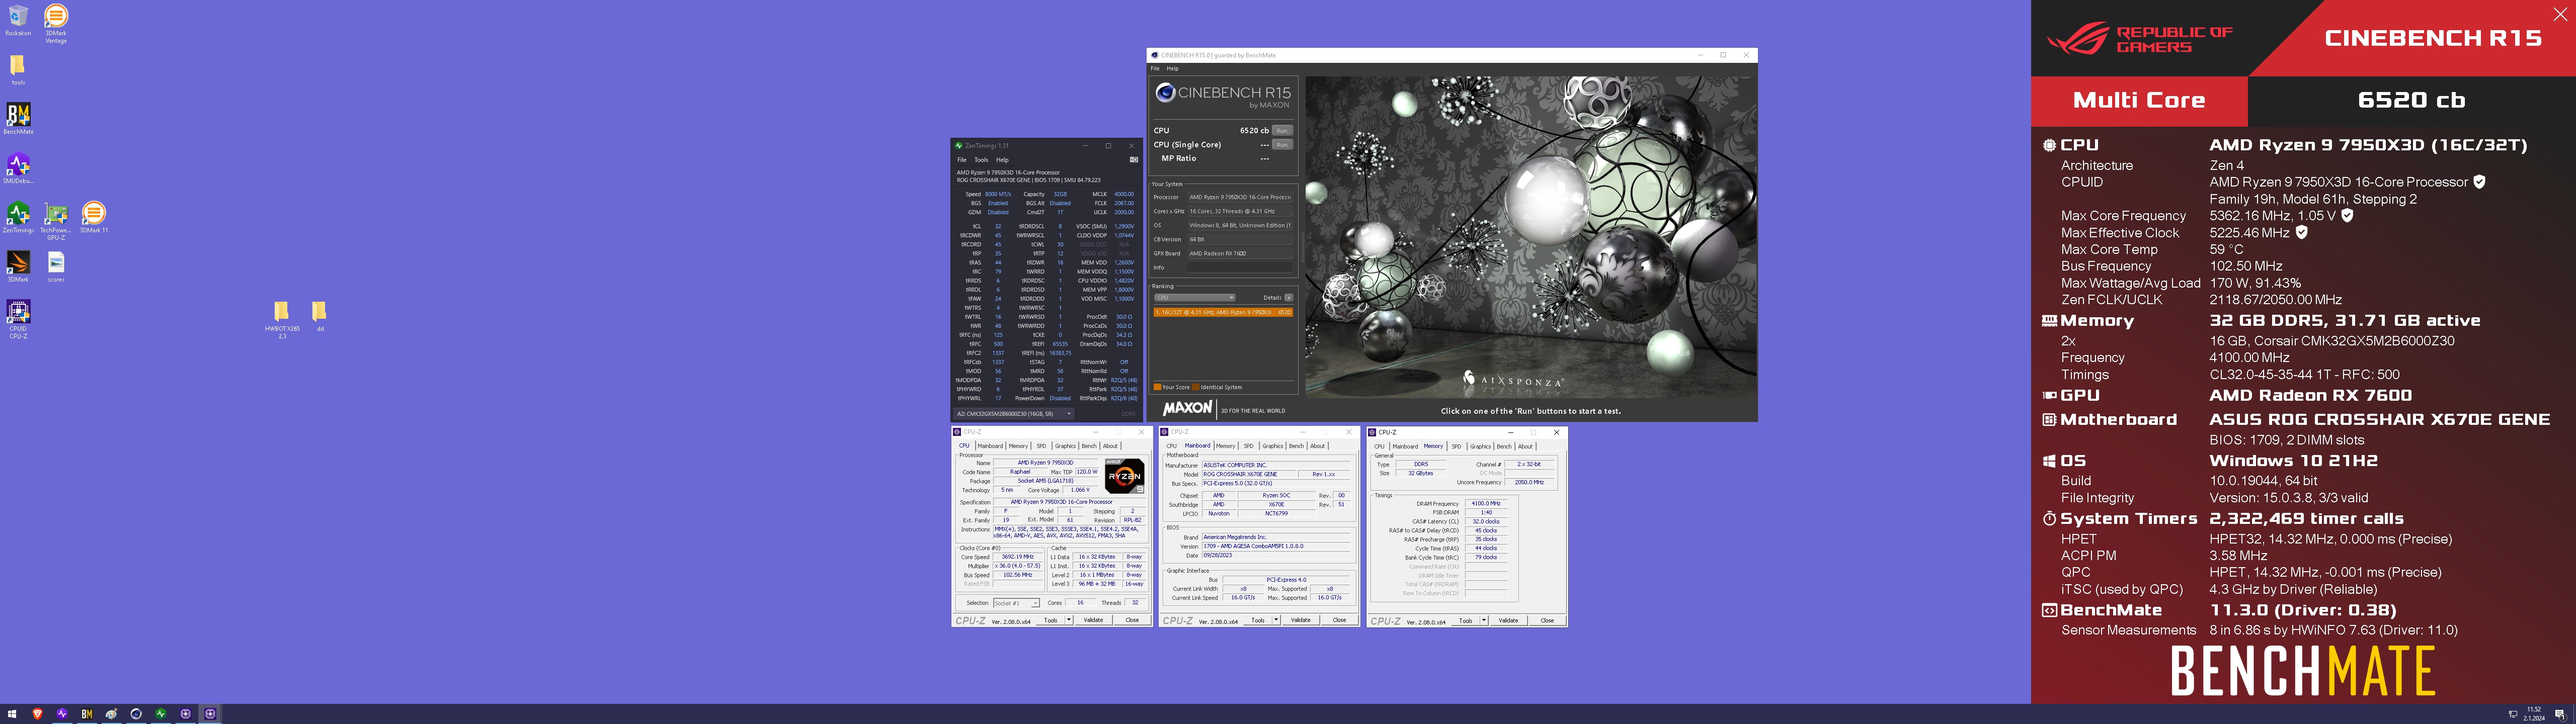
Task: Select the TechPowerUp GPU-Z shortcut
Action: pos(56,221)
